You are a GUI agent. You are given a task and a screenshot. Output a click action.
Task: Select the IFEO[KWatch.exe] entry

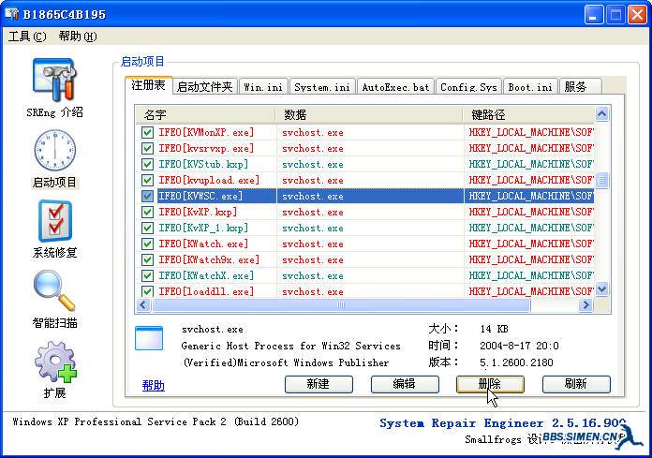[x=203, y=244]
